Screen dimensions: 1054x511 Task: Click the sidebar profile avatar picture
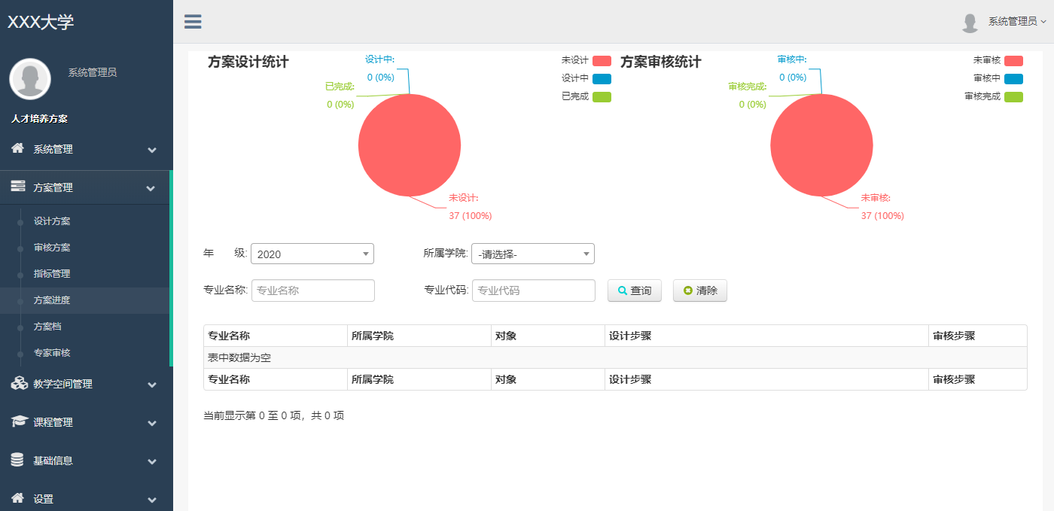pos(30,79)
